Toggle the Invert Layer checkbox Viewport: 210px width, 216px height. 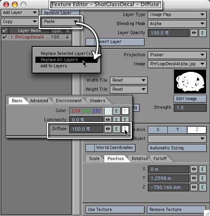[x=90, y=42]
